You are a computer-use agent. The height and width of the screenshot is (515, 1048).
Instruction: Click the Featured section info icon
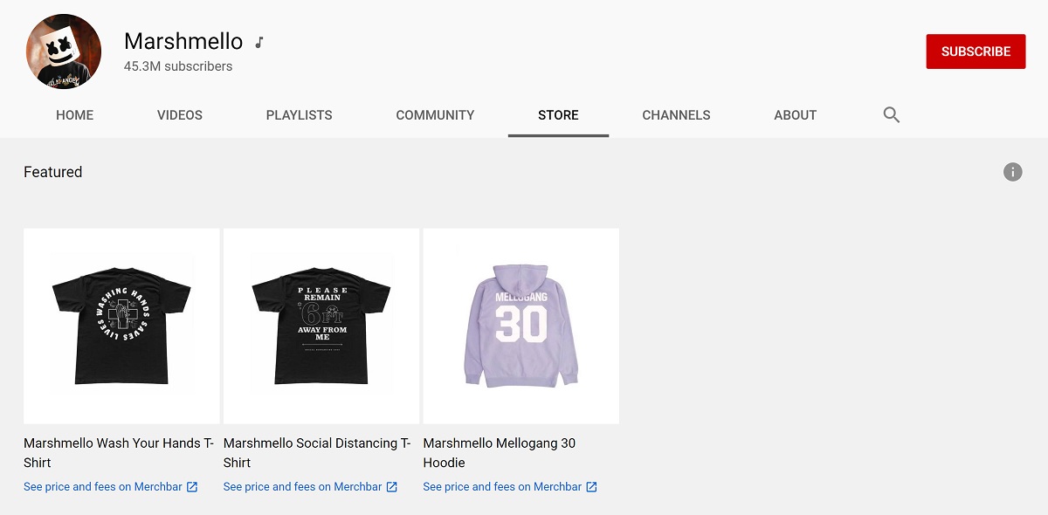tap(1012, 172)
